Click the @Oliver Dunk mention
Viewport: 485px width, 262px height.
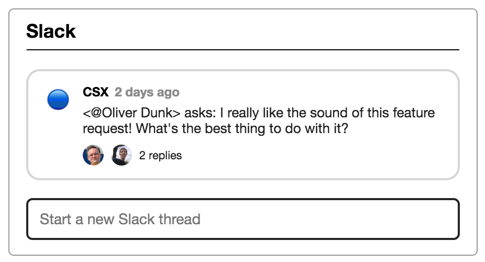pyautogui.click(x=131, y=113)
